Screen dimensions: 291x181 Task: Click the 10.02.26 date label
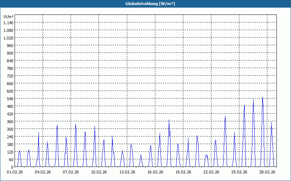coord(99,172)
